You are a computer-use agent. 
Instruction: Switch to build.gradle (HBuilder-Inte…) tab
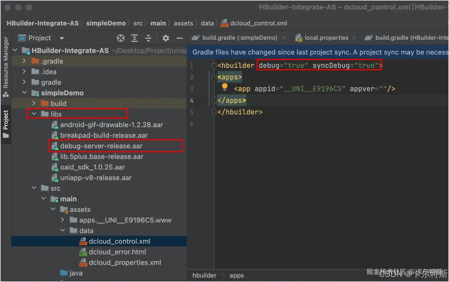click(x=406, y=38)
